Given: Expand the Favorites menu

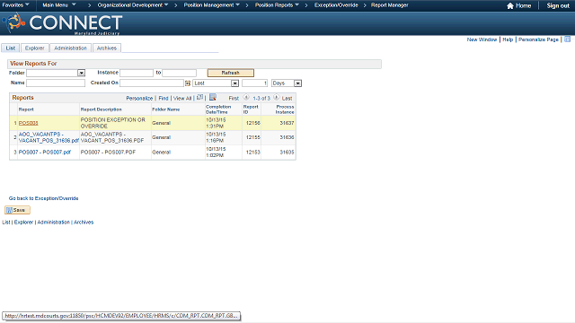Looking at the screenshot, I should 16,5.
